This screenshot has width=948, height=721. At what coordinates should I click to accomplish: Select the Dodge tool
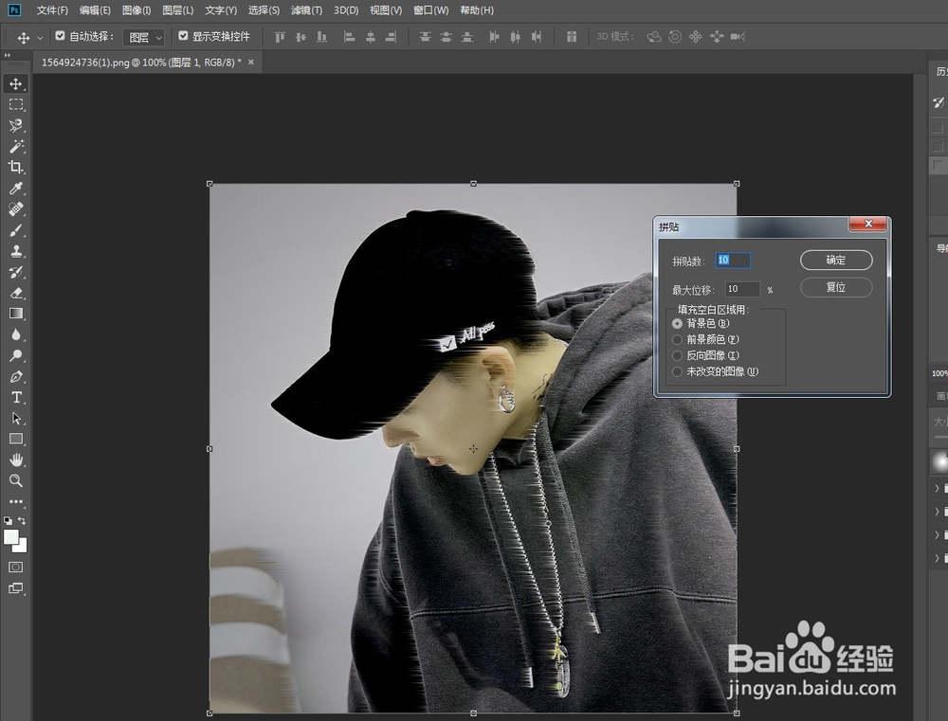[x=16, y=355]
